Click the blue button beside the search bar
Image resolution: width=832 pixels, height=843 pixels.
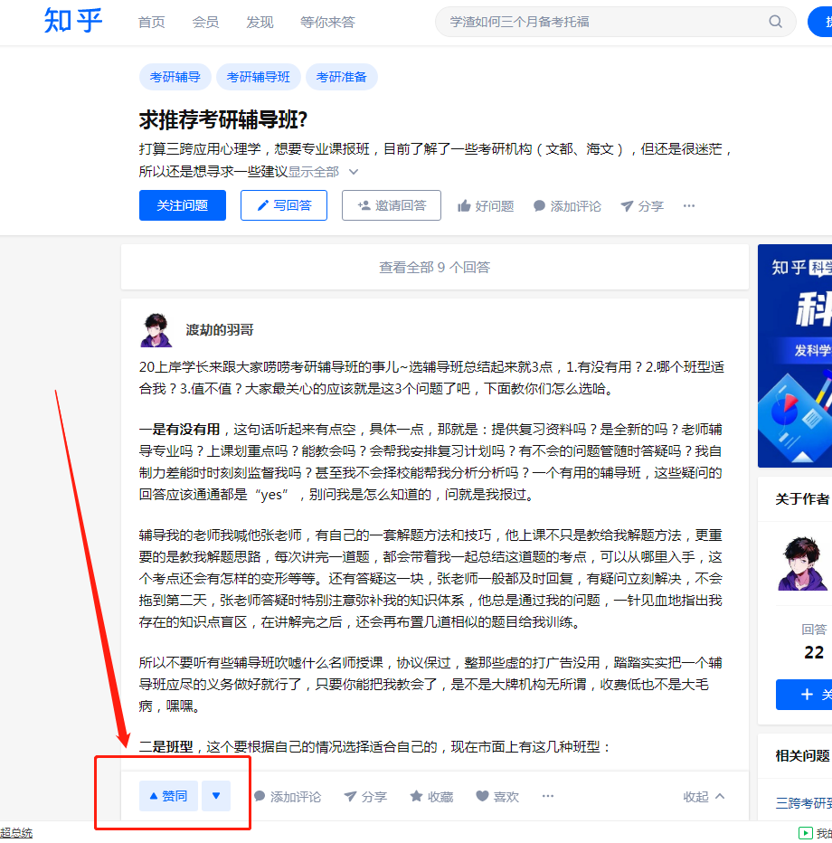(x=820, y=22)
